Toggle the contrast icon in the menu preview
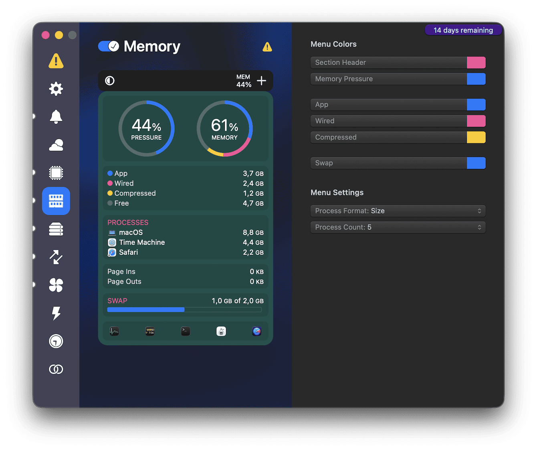 click(110, 81)
